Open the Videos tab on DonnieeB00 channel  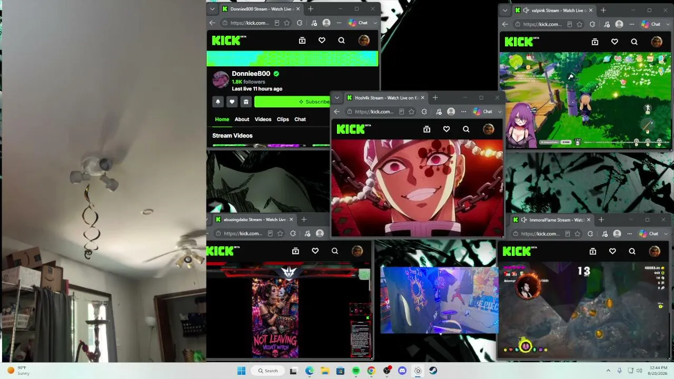tap(263, 119)
